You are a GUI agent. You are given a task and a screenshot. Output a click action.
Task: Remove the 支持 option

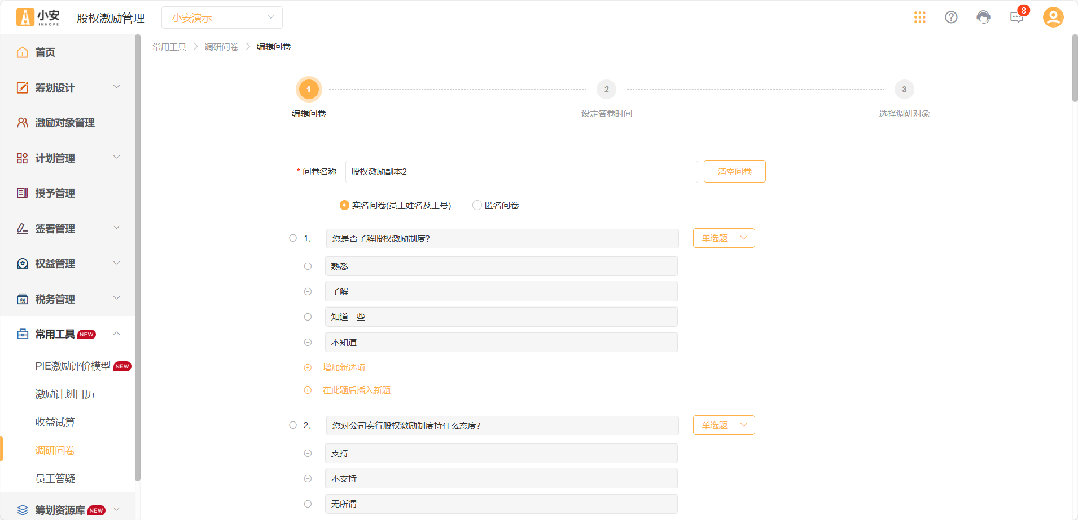(308, 453)
